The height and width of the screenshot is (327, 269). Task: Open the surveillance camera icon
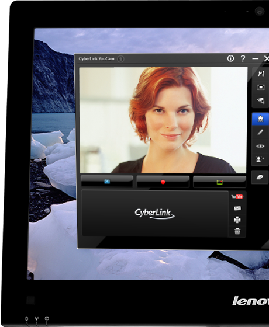click(x=261, y=100)
